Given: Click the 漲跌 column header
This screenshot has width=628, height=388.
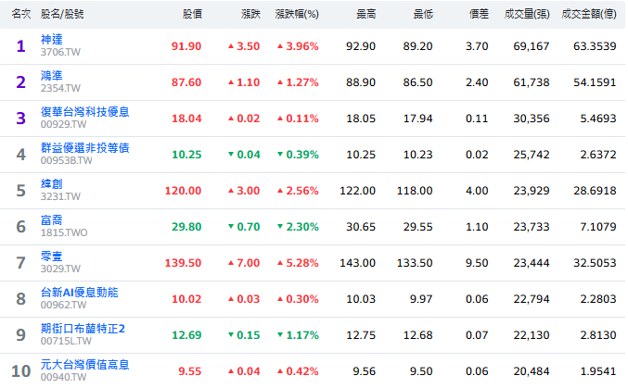Looking at the screenshot, I should tap(250, 14).
